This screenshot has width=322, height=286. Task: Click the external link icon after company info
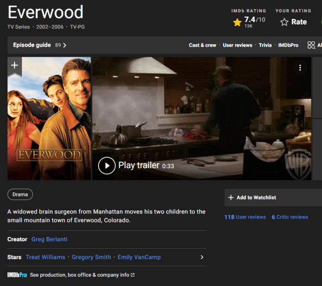click(x=133, y=275)
